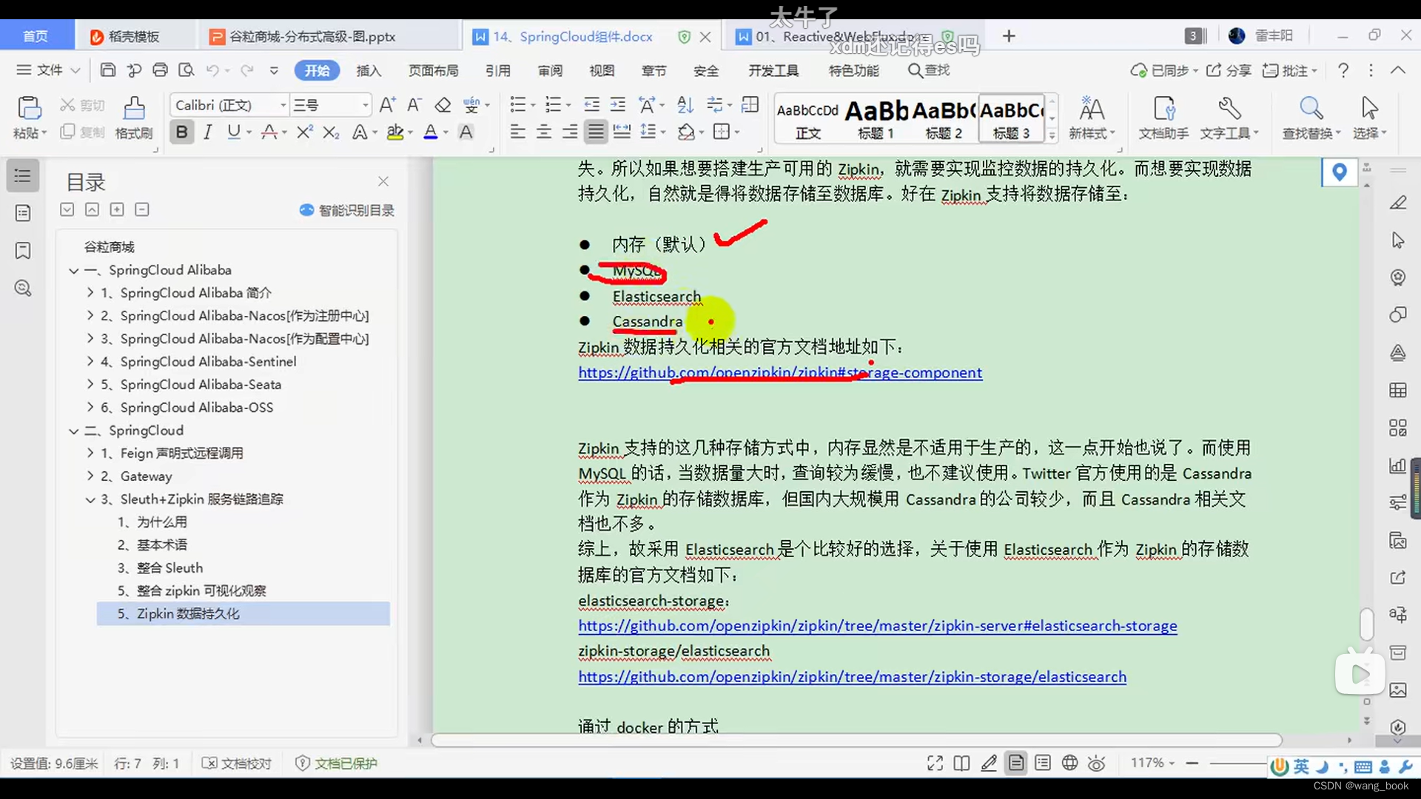Switch to 谷粒商城 pptx document tab

tap(312, 36)
